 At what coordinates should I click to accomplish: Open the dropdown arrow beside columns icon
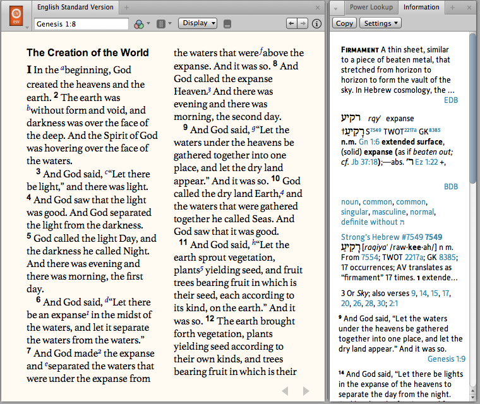pos(170,23)
